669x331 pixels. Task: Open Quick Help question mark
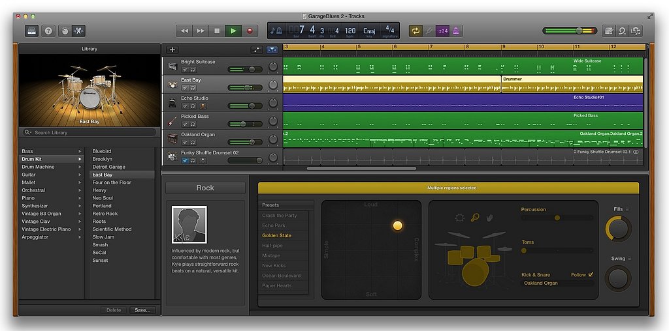coord(48,31)
